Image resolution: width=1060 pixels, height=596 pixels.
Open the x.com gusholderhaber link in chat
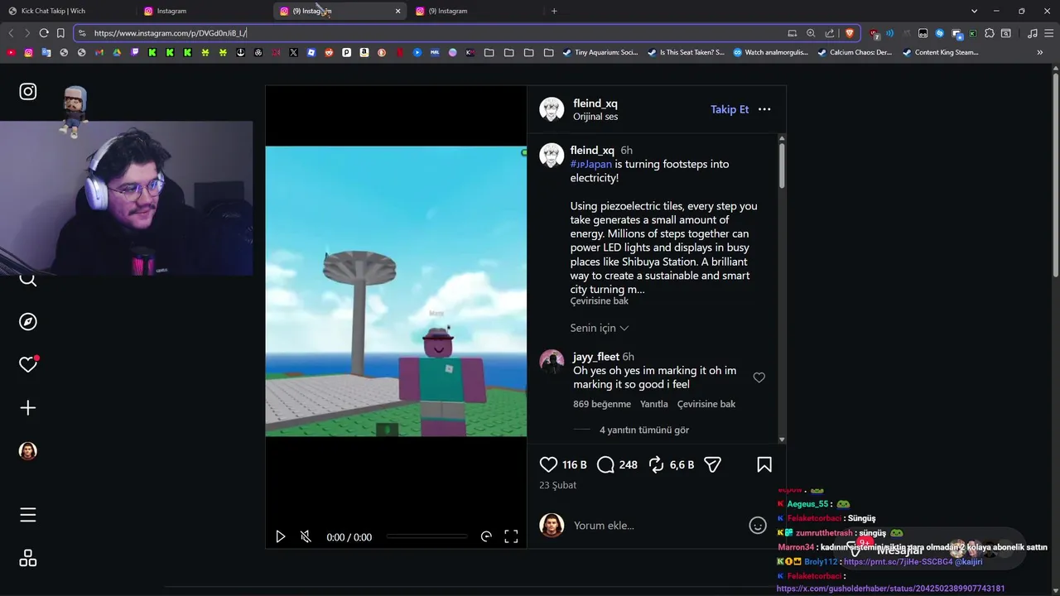click(890, 589)
